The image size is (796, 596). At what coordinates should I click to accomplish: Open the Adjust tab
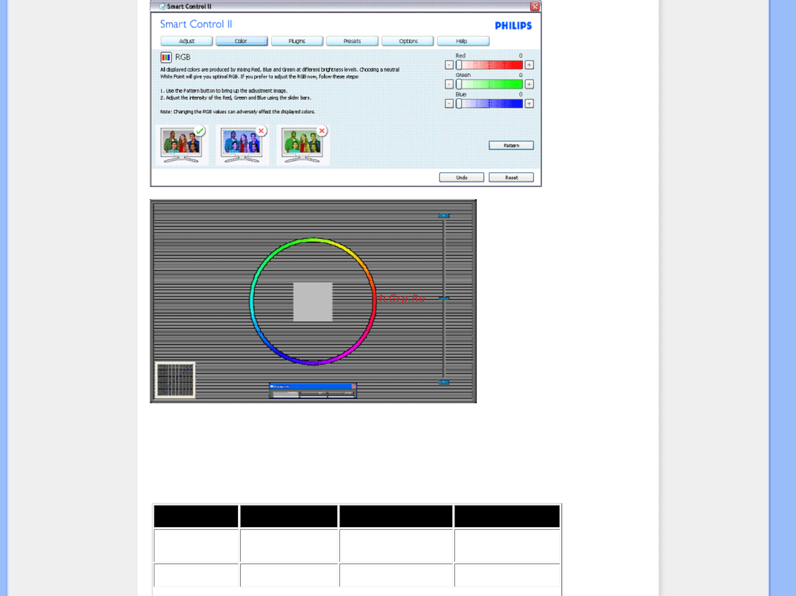[x=187, y=41]
